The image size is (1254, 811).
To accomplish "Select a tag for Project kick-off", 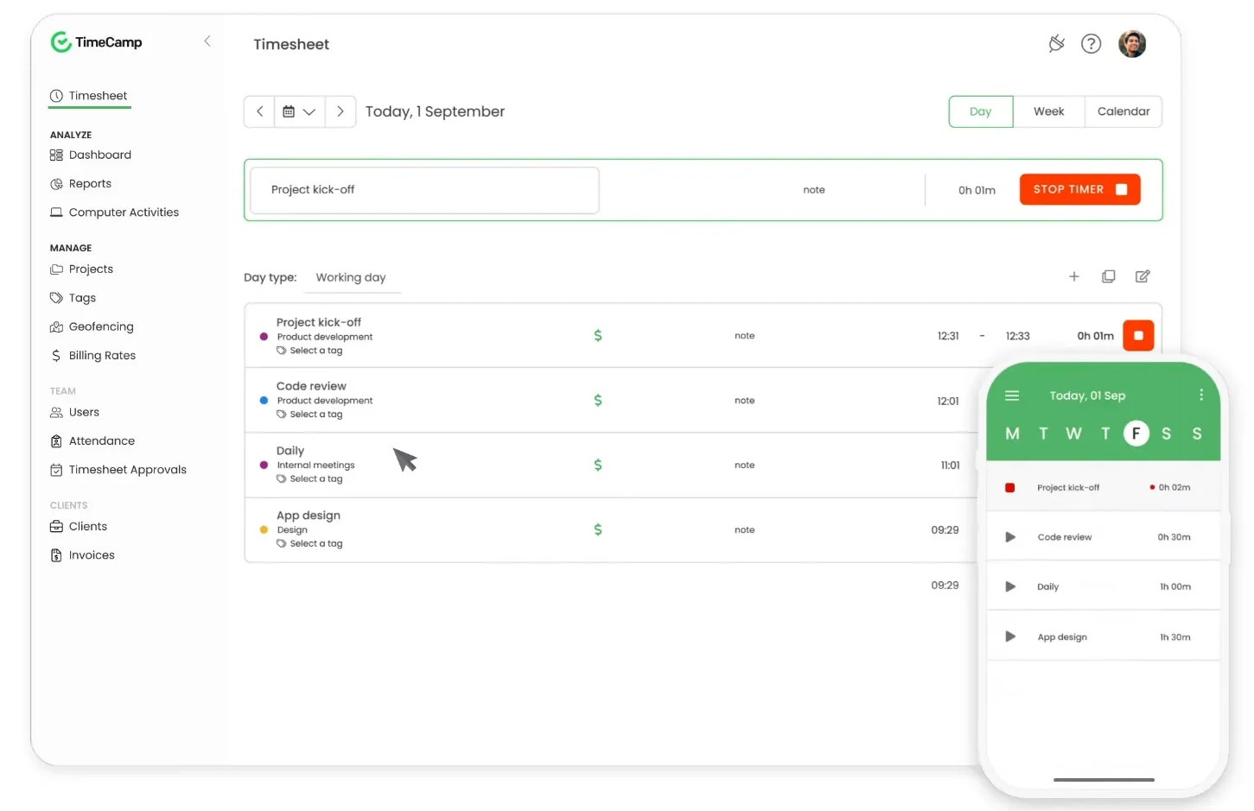I will 309,351.
